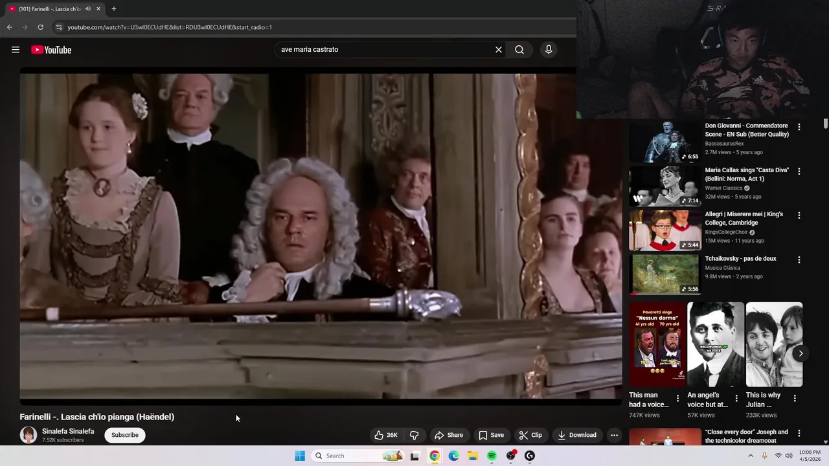Open Allegri Miserere mei King's College video

744,218
